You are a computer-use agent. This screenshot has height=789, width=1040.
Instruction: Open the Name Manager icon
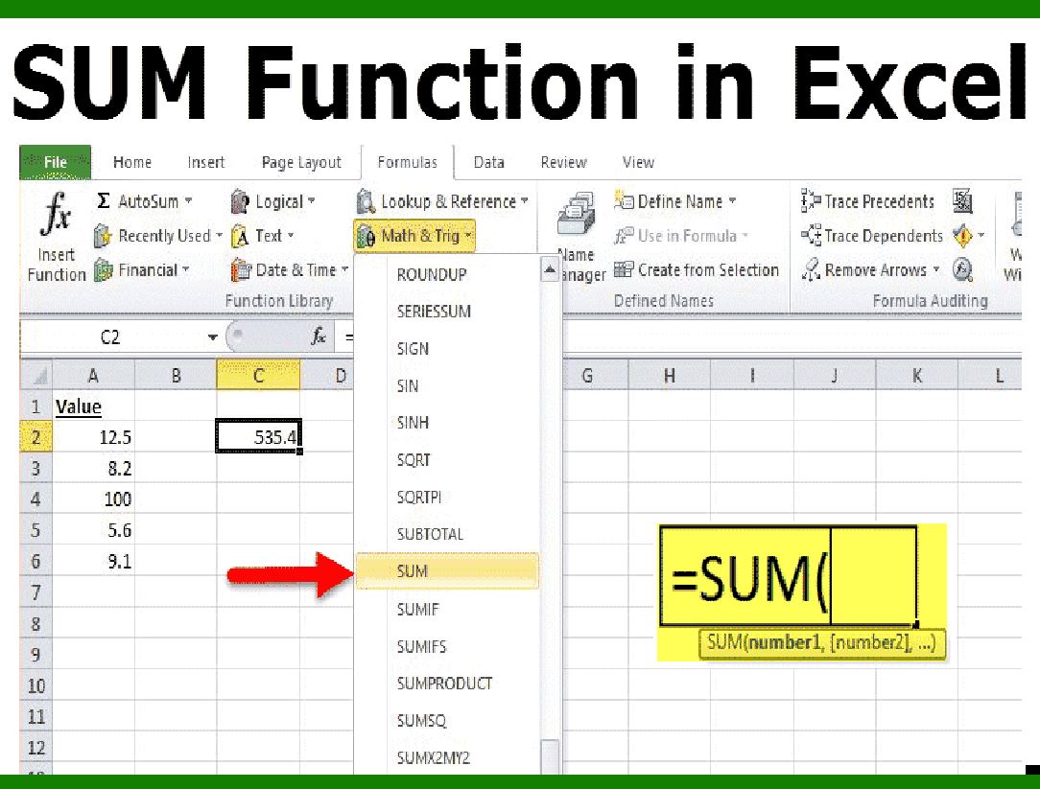tap(576, 214)
